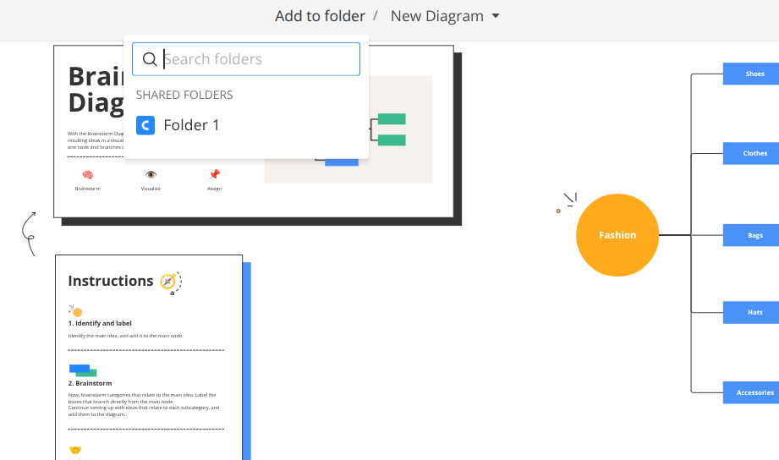Expand the New Diagram dropdown arrow
779x460 pixels.
click(496, 16)
